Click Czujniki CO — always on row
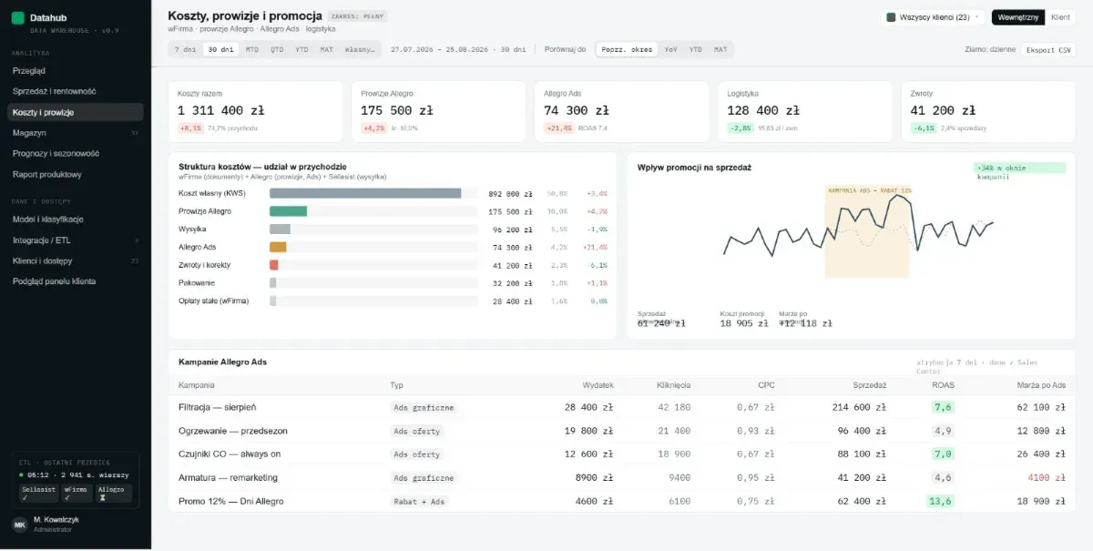The width and height of the screenshot is (1093, 551). click(621, 454)
